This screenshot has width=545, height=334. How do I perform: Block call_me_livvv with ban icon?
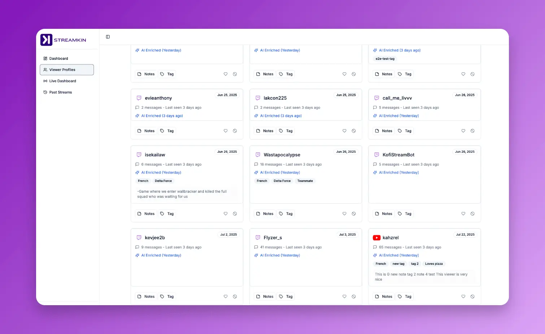(472, 131)
